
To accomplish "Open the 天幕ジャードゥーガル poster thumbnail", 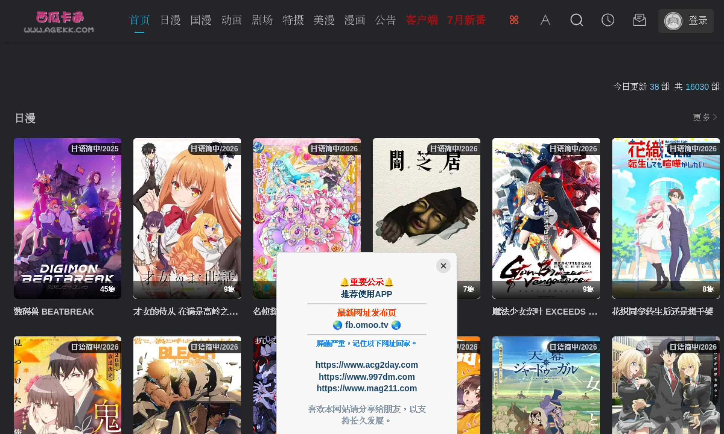I will [546, 385].
